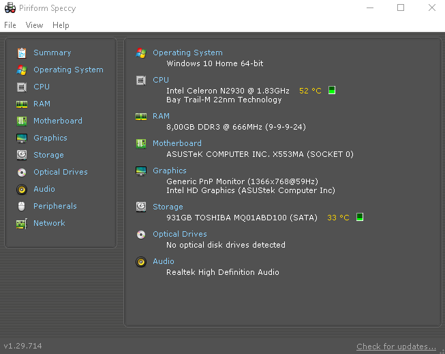Click the Summary clipboard icon in sidebar
445x354 pixels.
point(22,53)
